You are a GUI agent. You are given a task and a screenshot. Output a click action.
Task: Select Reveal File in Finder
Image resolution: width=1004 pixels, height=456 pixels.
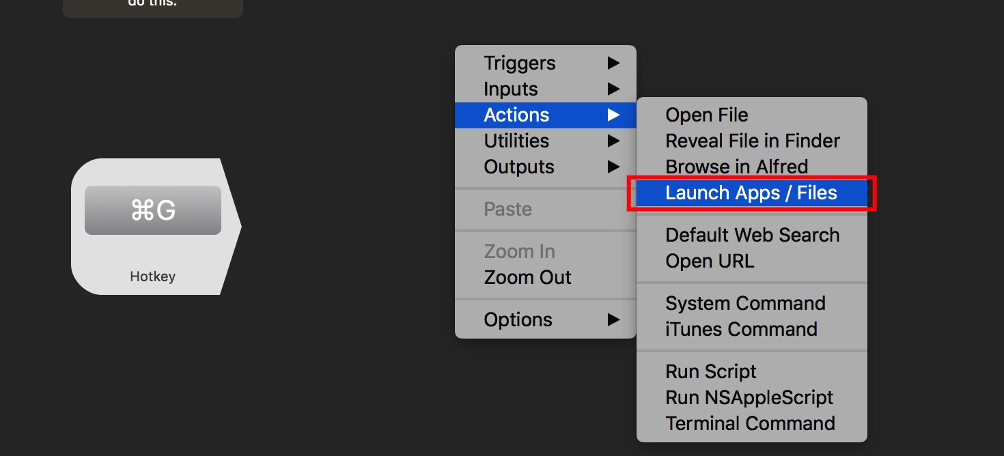pyautogui.click(x=753, y=141)
